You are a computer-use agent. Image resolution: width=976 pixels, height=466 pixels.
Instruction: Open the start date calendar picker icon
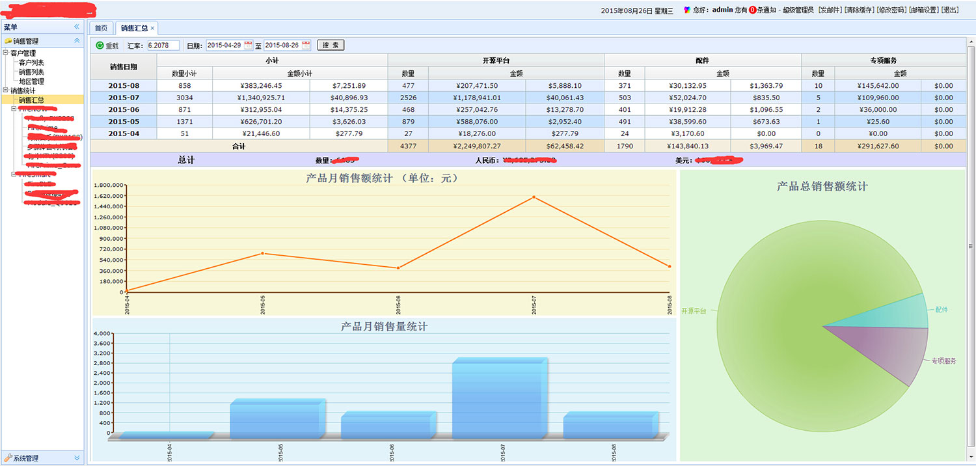(248, 46)
